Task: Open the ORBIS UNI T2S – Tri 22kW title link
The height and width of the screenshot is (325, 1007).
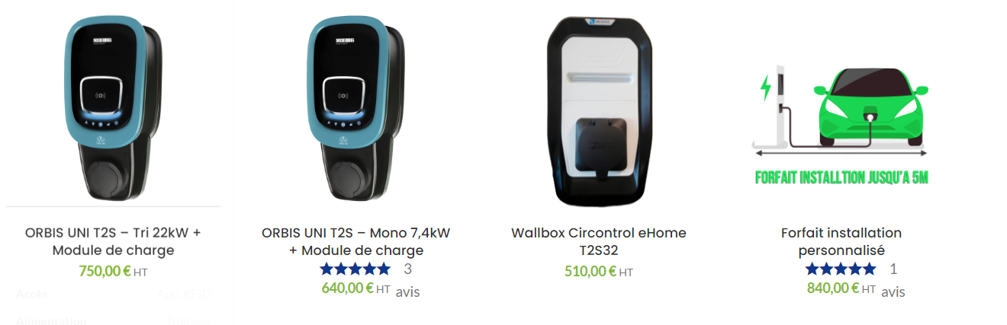Action: pyautogui.click(x=113, y=241)
